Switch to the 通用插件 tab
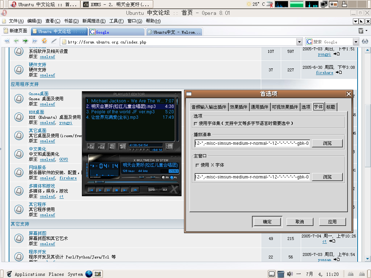 click(259, 107)
